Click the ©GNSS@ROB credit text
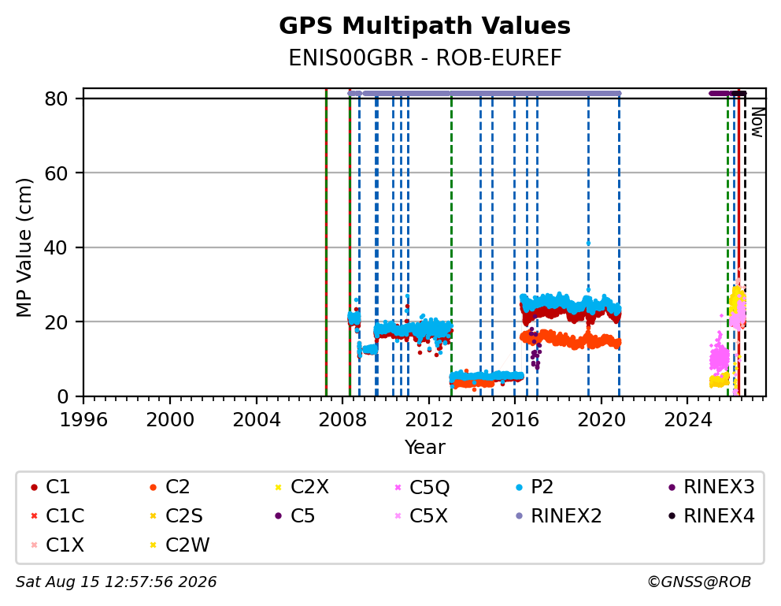Viewport: 781px width, 606px height. 699,582
